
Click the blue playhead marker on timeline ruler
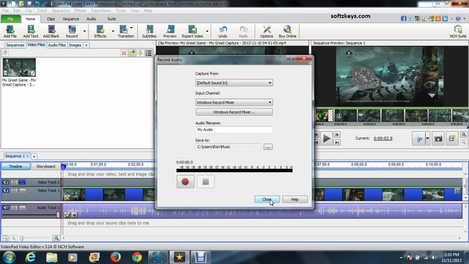pyautogui.click(x=63, y=167)
